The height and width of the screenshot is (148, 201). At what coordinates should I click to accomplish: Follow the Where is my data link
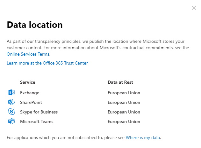click(143, 137)
